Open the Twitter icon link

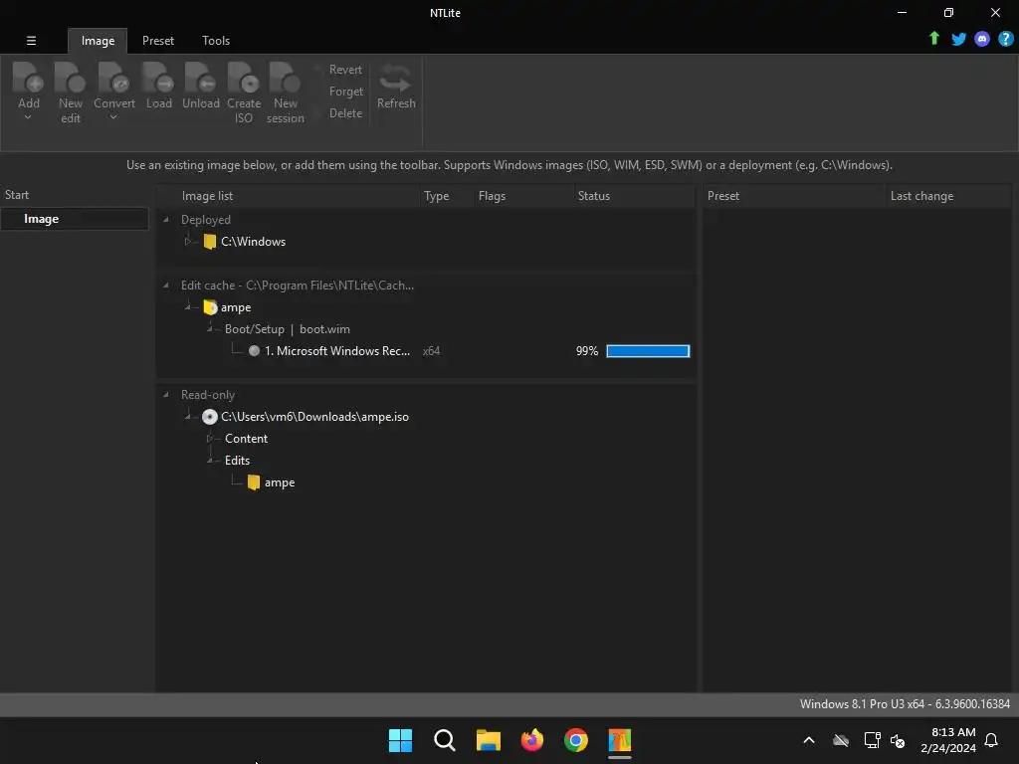(x=958, y=39)
